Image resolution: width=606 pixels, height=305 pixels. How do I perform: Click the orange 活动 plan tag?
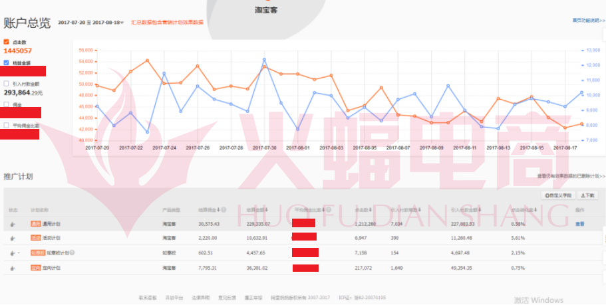tap(35, 238)
